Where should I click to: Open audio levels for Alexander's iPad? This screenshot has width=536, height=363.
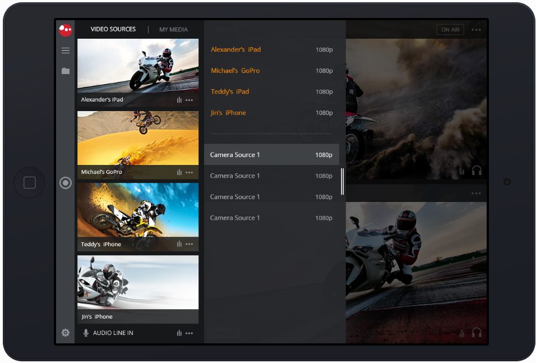[x=179, y=100]
